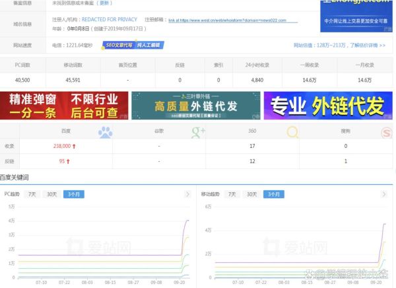The width and height of the screenshot is (396, 288).
Task: Click the purple line peak in PC chart
Action: [x=187, y=221]
